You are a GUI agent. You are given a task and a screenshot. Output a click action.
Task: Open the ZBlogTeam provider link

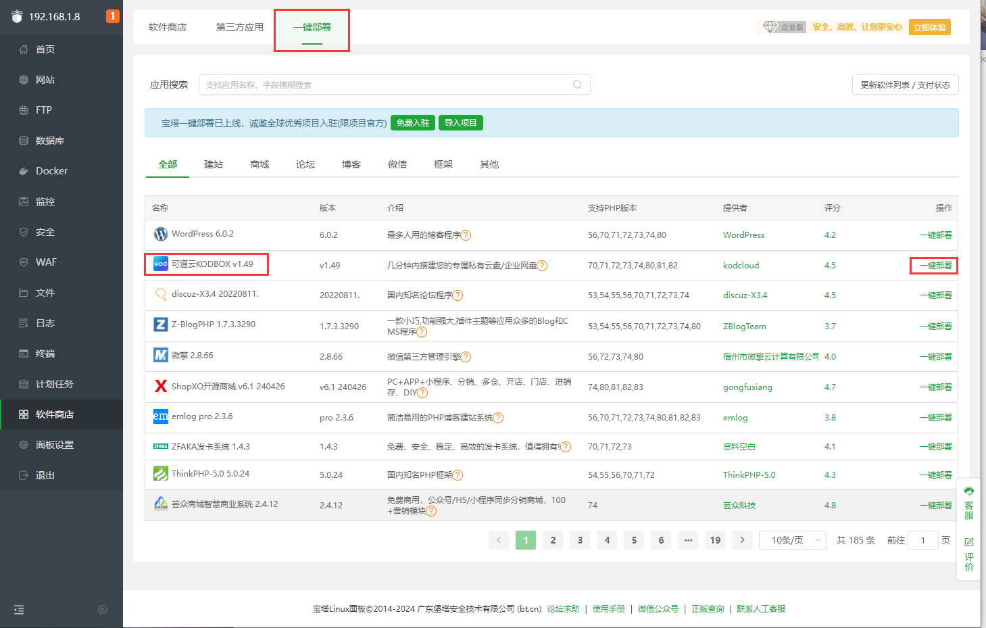click(745, 327)
